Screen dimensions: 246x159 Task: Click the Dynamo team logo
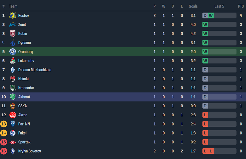(13, 43)
